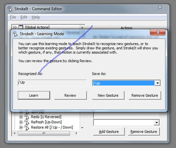Viewport: 176px width, 148px height.
Task: Click New Gesture button
Action: pyautogui.click(x=108, y=95)
